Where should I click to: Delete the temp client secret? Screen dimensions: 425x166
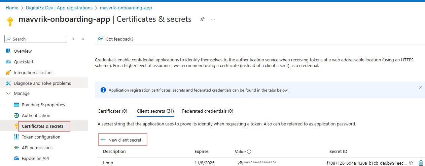pyautogui.click(x=421, y=163)
